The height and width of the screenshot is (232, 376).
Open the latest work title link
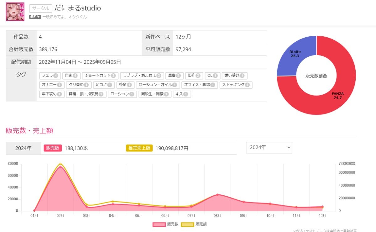65,17
